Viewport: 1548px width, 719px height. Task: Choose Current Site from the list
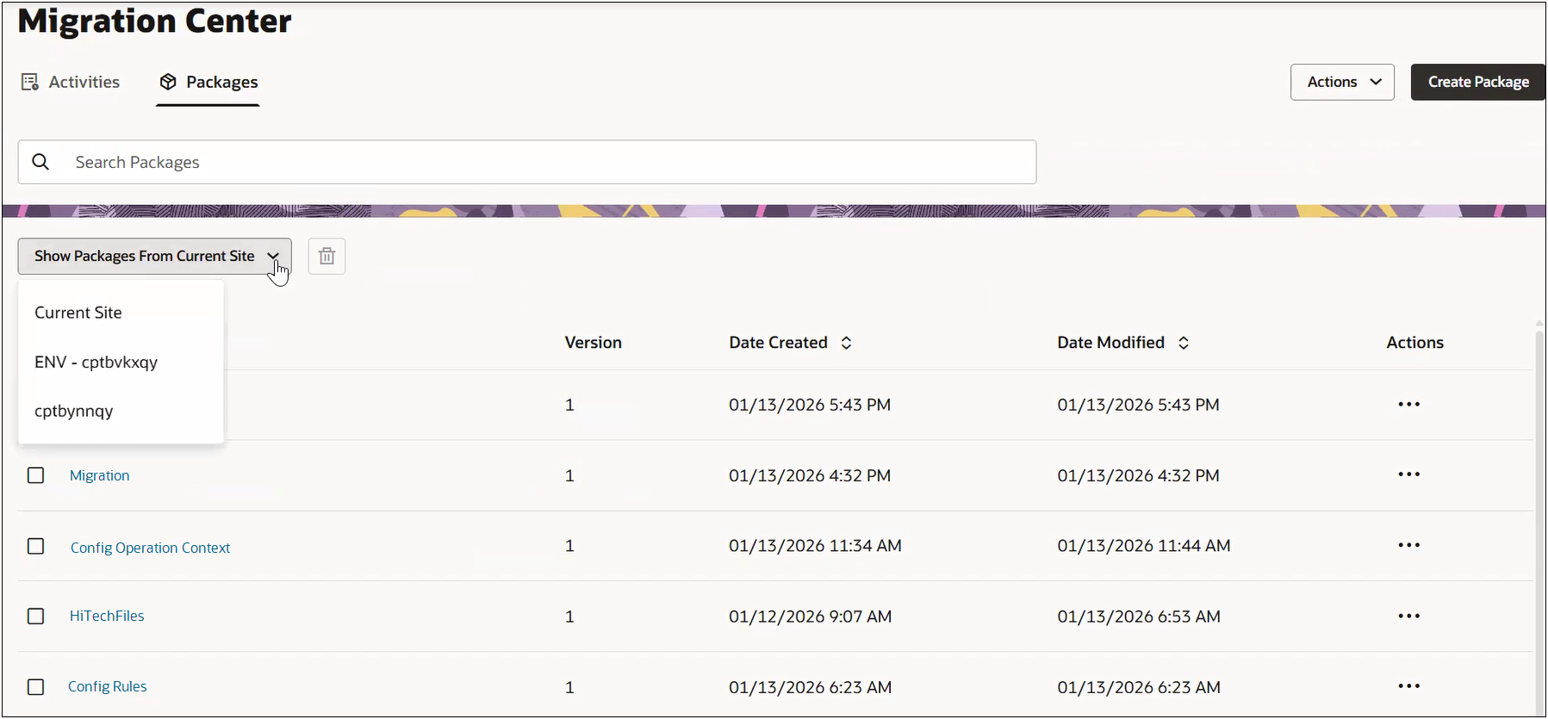[x=121, y=313]
